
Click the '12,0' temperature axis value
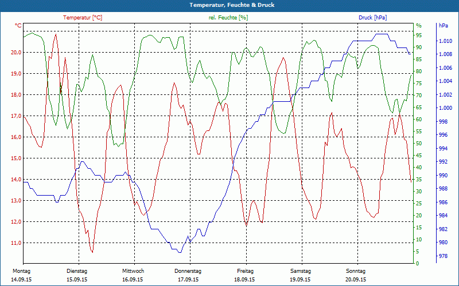[17, 222]
